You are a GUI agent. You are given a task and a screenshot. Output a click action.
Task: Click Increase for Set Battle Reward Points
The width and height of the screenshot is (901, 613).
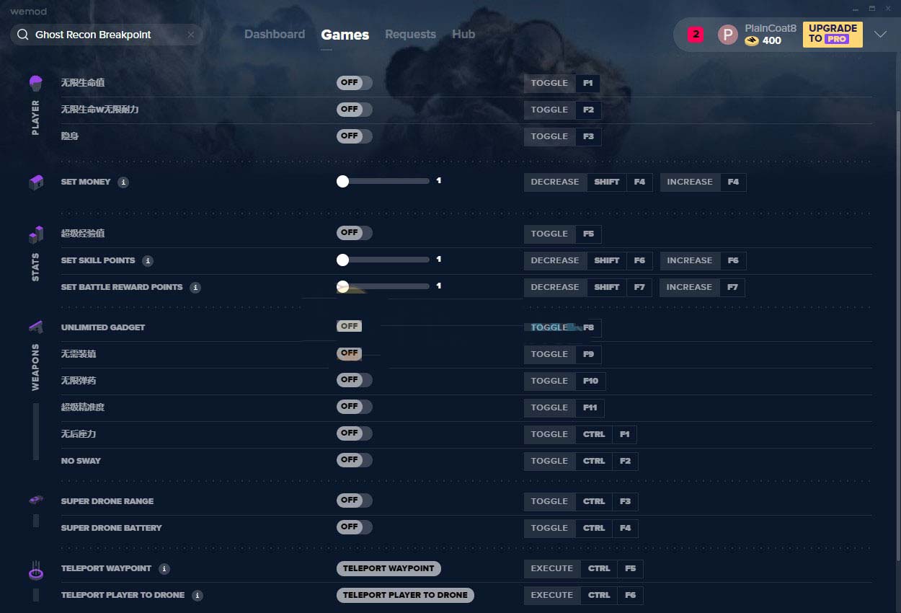[689, 287]
